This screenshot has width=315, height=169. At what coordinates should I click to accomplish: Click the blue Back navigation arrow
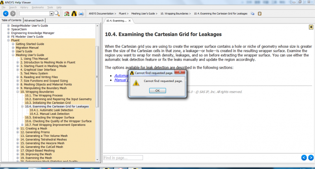(6, 14)
